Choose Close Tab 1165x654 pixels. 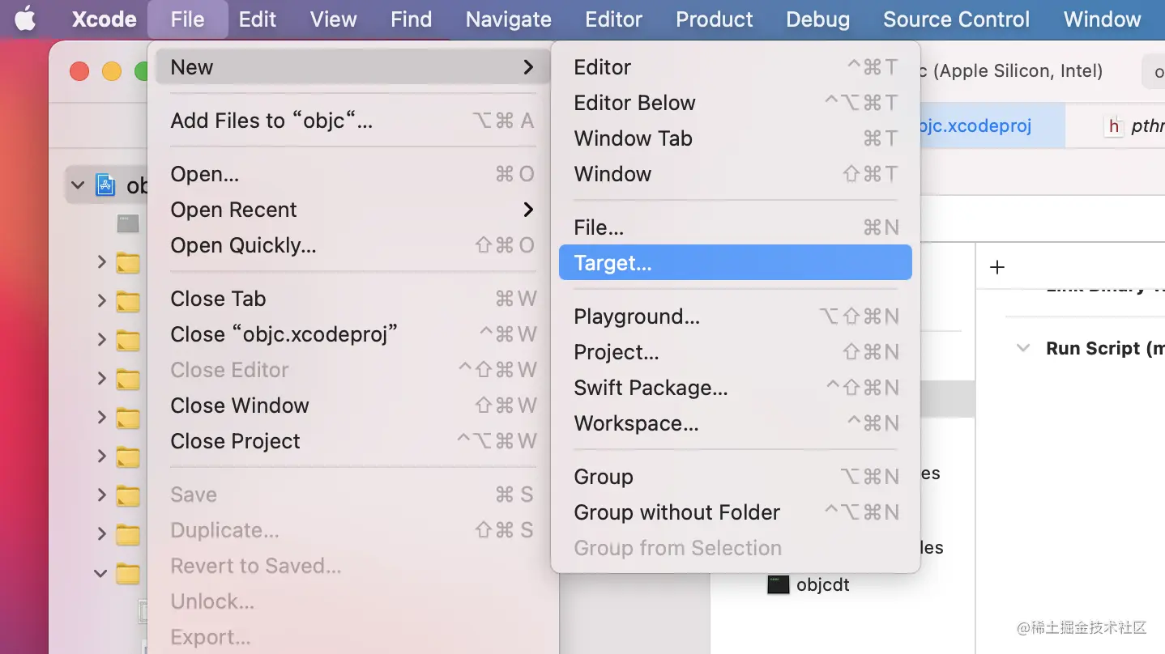(x=353, y=299)
